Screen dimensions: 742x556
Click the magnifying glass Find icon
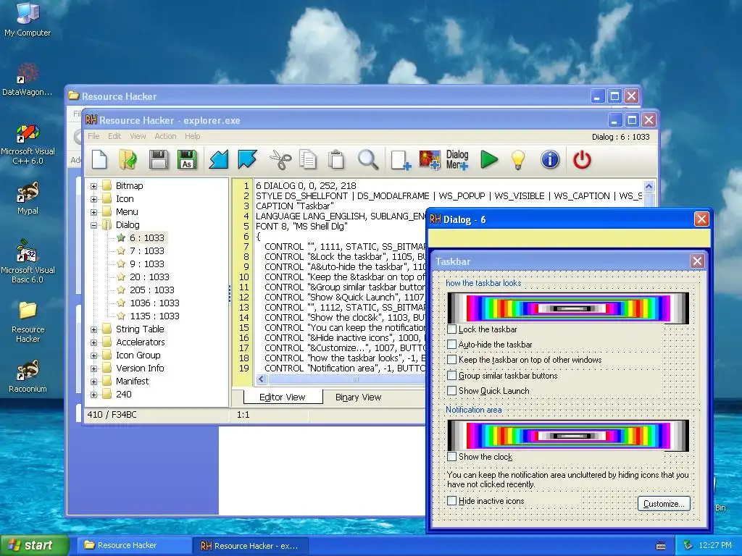(x=367, y=160)
